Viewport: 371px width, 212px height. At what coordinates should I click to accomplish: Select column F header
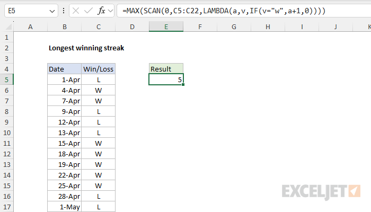(x=200, y=26)
